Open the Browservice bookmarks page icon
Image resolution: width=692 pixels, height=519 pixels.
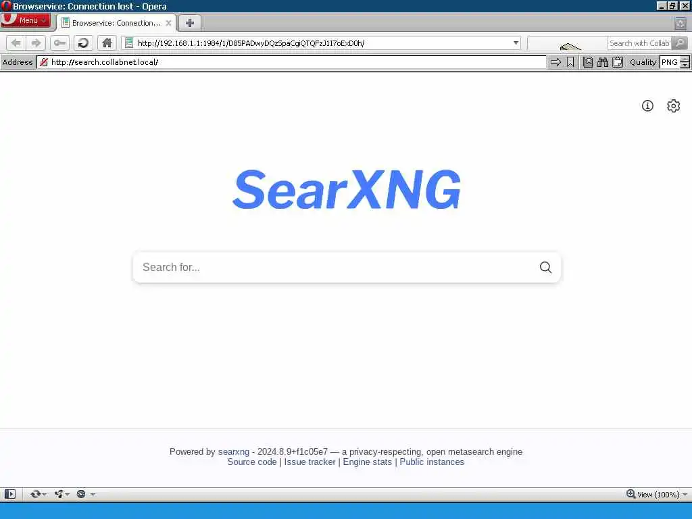588,62
